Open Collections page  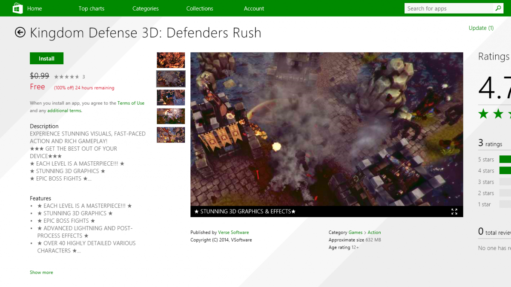(x=199, y=9)
